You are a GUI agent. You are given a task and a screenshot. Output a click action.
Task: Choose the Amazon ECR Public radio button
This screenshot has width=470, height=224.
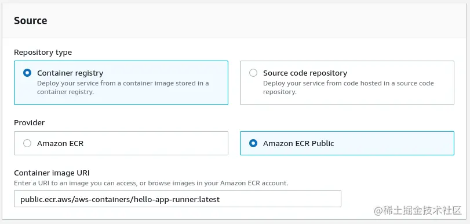[253, 143]
